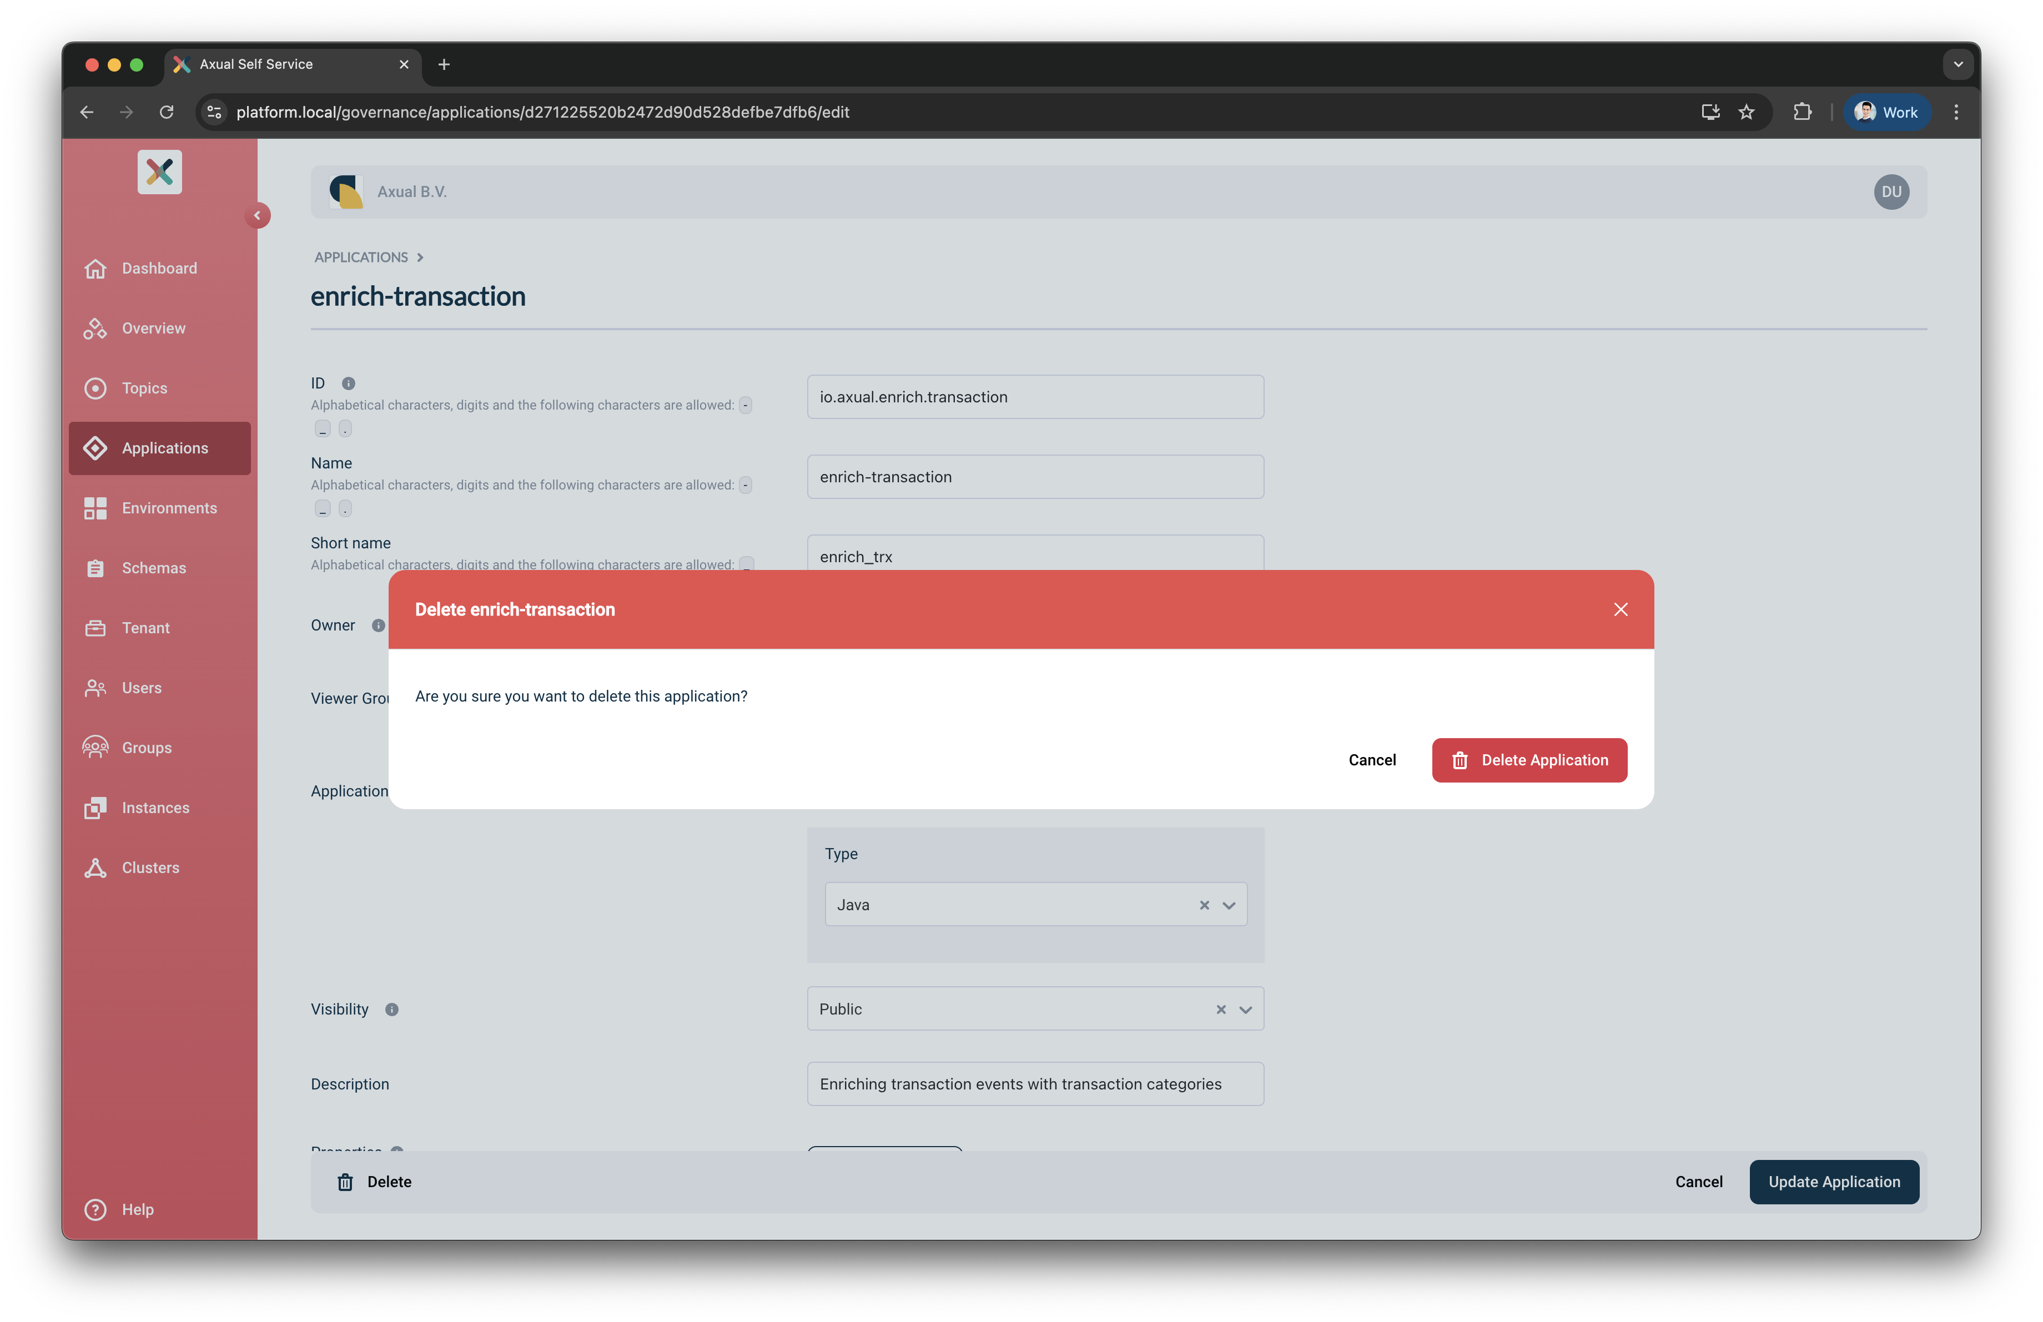Bookmark this page with star icon
Screen dimensions: 2043x1322
[1746, 112]
